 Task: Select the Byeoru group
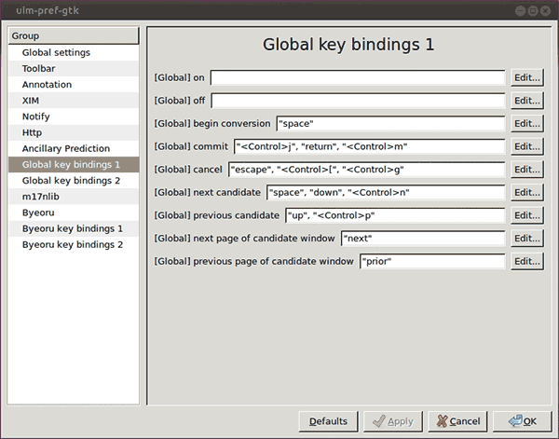tap(74, 213)
